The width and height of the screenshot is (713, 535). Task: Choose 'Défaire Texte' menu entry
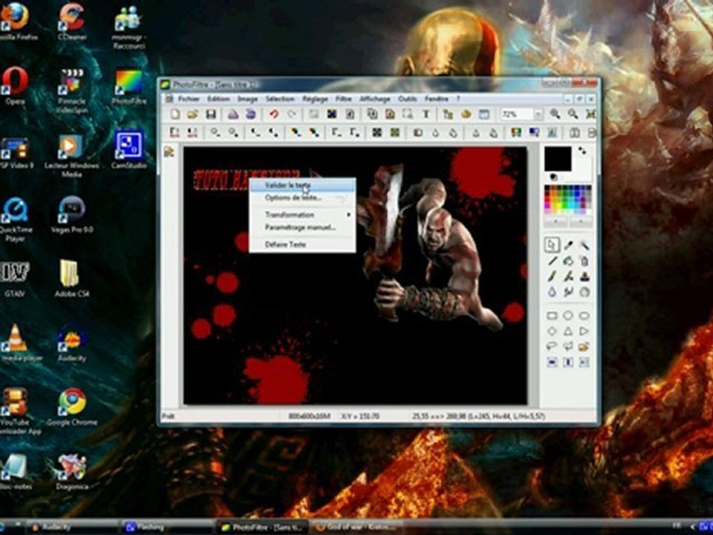tap(302, 244)
